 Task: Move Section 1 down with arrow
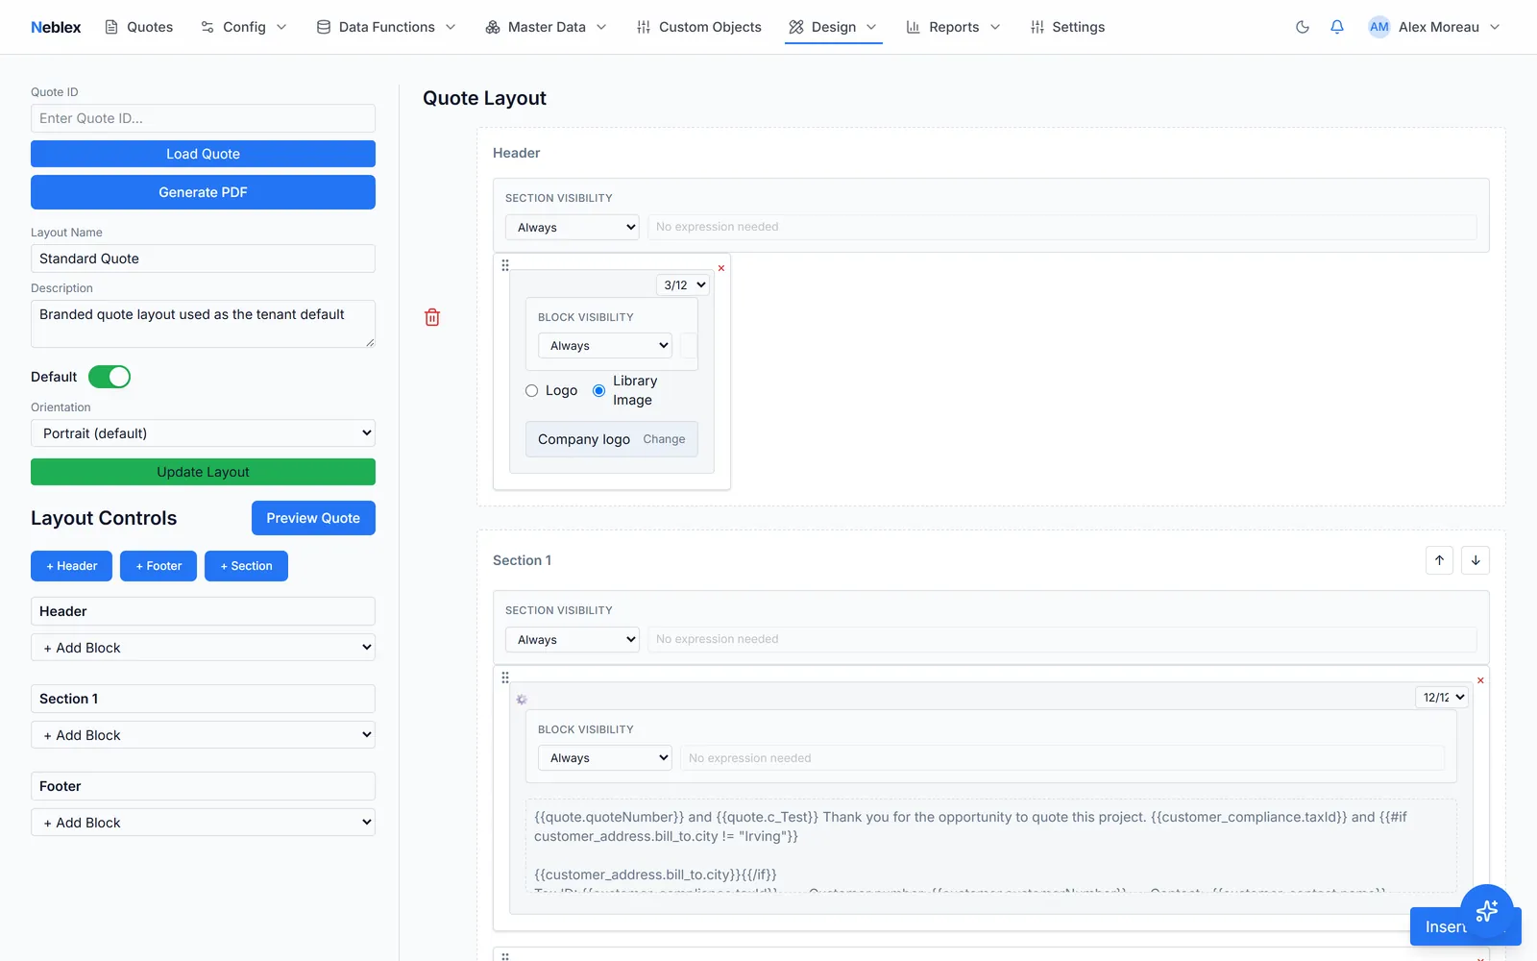tap(1476, 560)
